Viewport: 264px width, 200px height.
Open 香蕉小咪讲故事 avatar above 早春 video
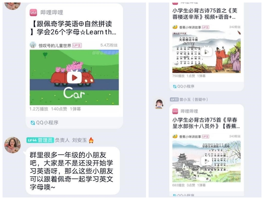click(175, 136)
